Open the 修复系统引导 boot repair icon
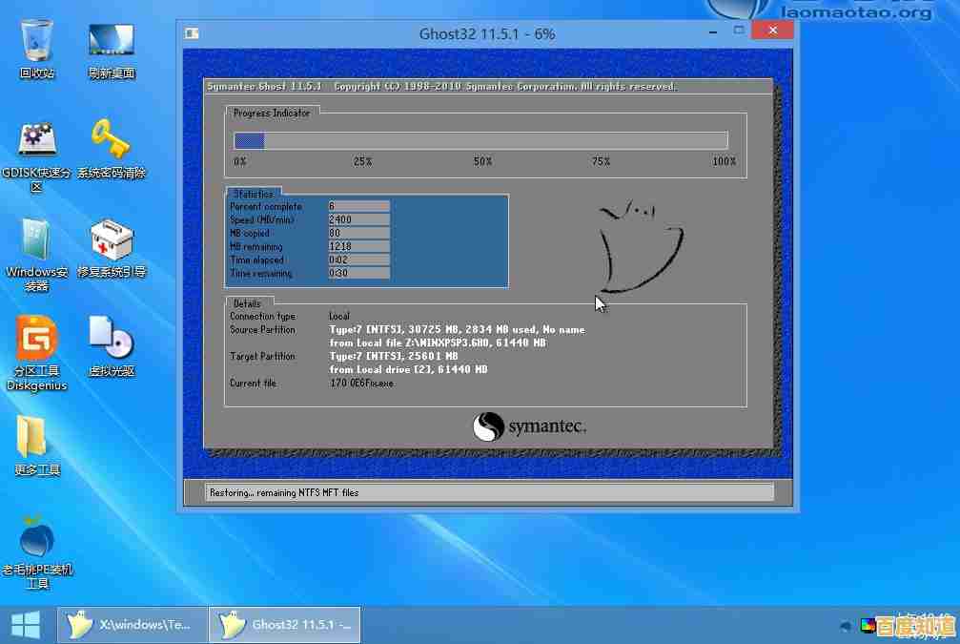 (112, 240)
